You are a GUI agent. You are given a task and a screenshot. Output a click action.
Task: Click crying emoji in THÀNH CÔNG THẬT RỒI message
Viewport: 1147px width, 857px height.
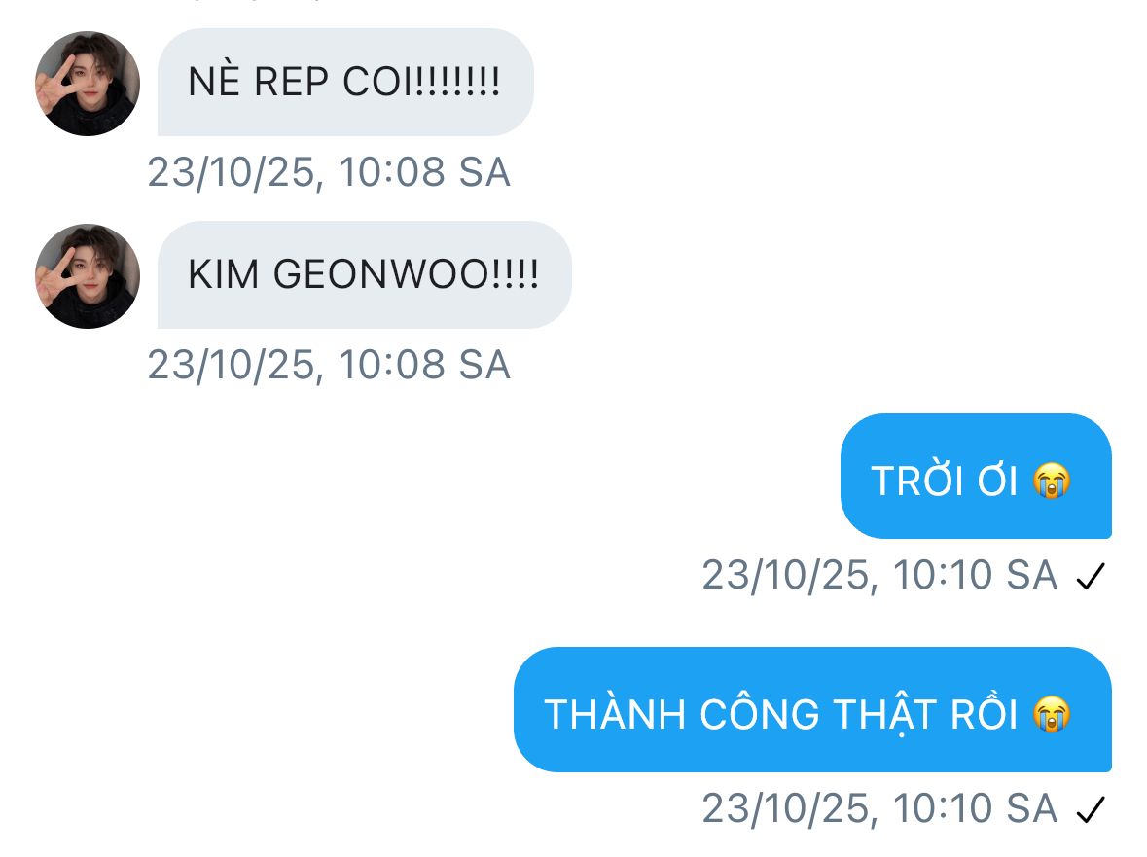click(x=1052, y=714)
